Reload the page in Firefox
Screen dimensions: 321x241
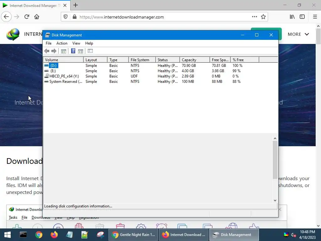(x=27, y=17)
